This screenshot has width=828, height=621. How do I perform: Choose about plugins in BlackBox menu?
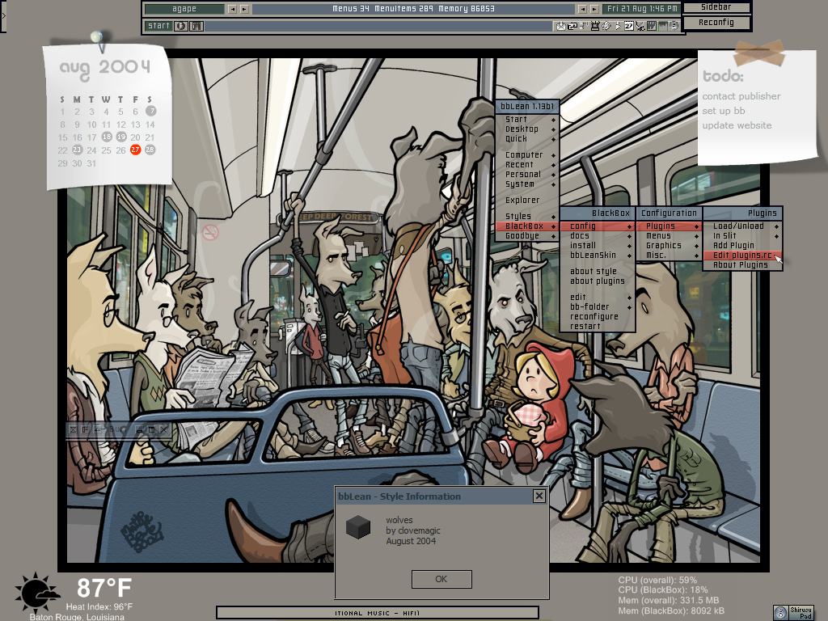coord(598,281)
